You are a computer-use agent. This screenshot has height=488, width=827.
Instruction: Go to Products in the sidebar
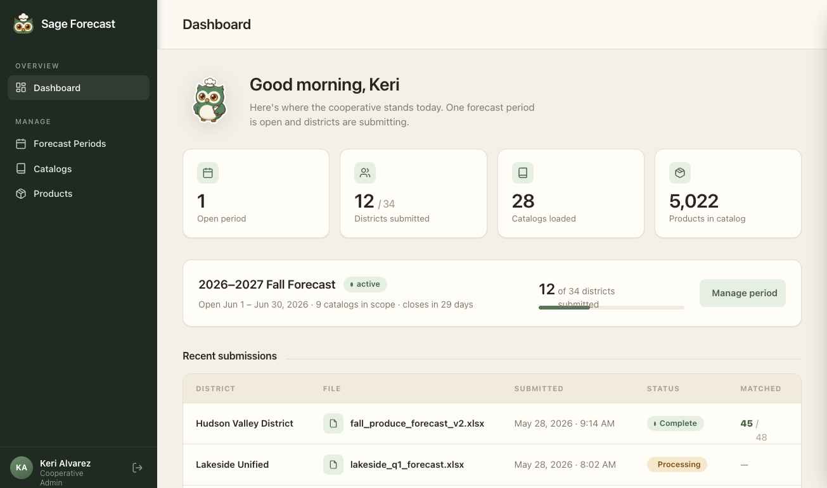click(x=79, y=194)
